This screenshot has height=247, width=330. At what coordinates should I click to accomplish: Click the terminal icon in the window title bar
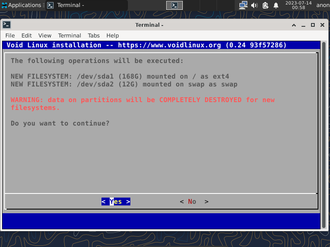pyautogui.click(x=7, y=25)
